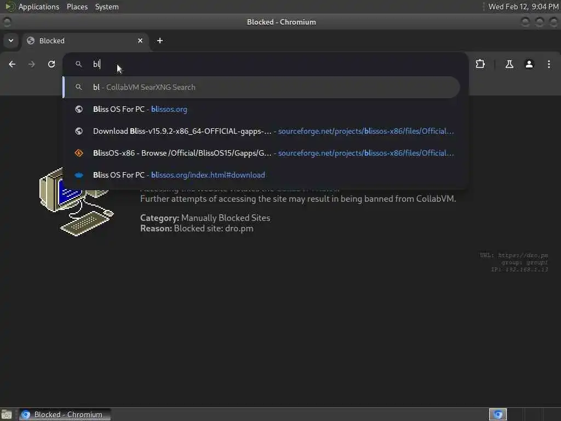Choose Download Bliss-v15.9.2 sourceforge suggestion

tap(261, 131)
